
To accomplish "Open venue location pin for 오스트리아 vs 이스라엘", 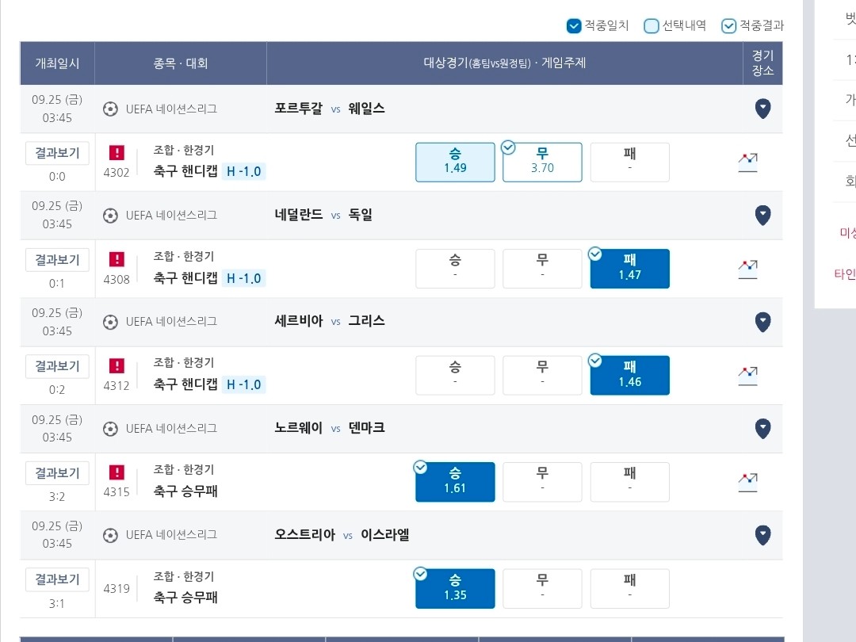I will click(762, 535).
